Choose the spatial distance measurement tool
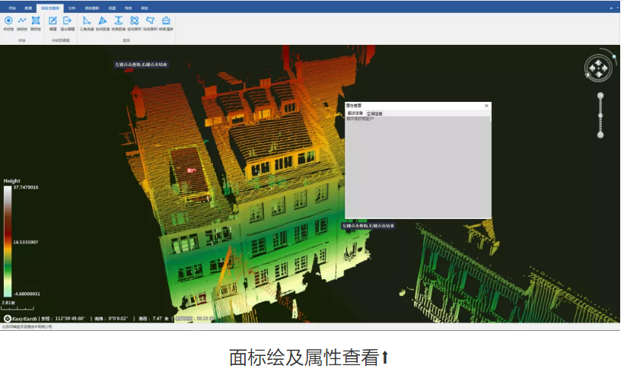 click(x=102, y=21)
